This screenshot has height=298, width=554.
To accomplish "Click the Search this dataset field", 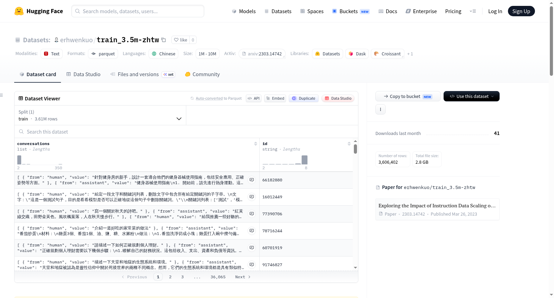I will 186,132.
